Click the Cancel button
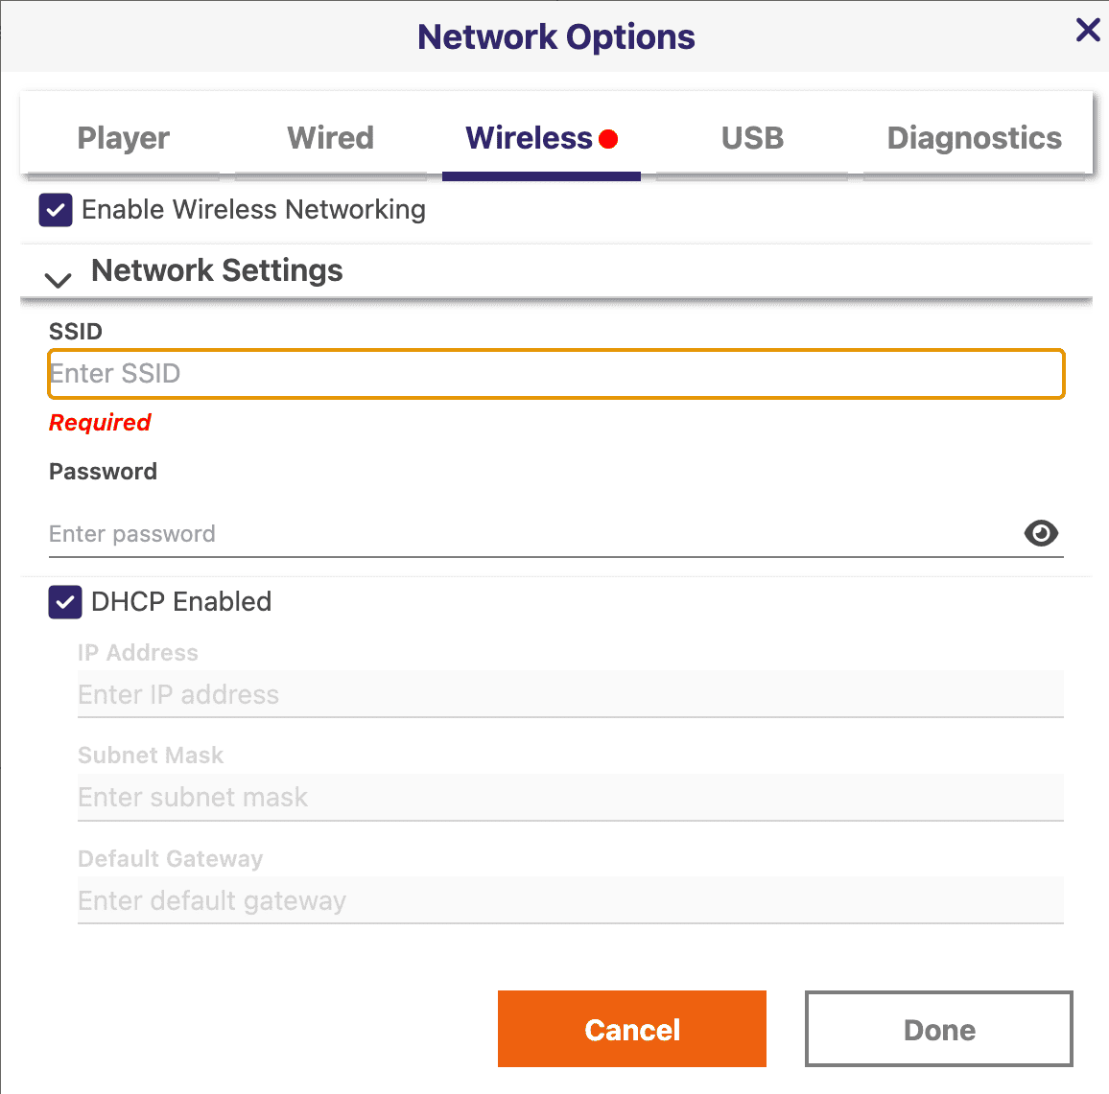This screenshot has width=1109, height=1094. (631, 1029)
